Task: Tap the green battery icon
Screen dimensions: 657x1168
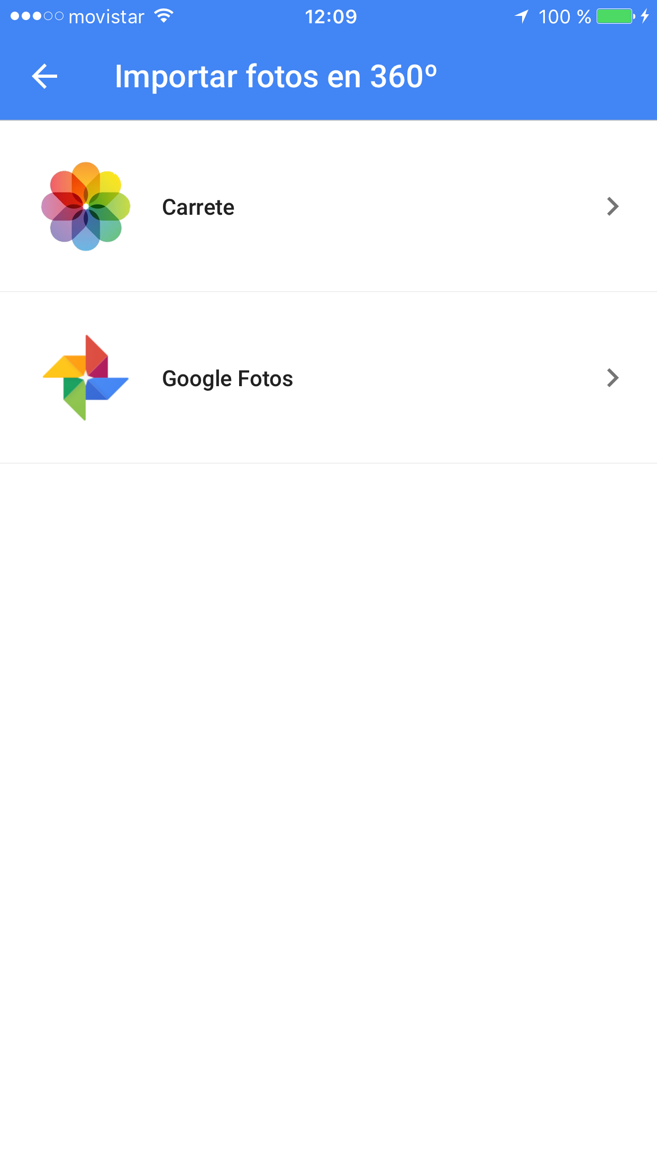Action: click(616, 16)
